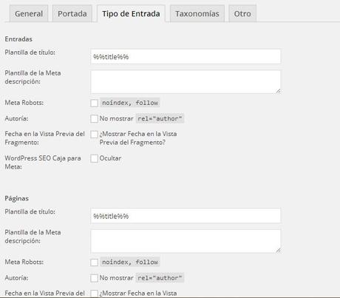Click the Páginas Plantilla de la Meta descripción label
Screen dimensions: 340x298
[x=33, y=237]
